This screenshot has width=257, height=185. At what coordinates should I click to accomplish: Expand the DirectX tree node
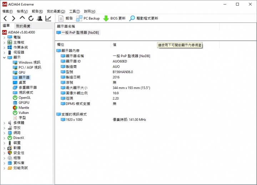pos(4,138)
